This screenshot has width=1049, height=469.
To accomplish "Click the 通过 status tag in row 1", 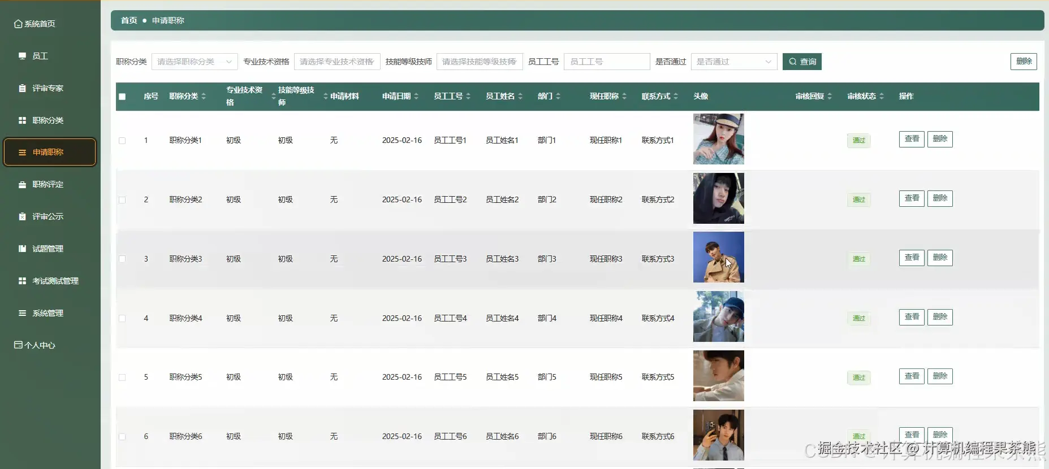I will point(858,141).
